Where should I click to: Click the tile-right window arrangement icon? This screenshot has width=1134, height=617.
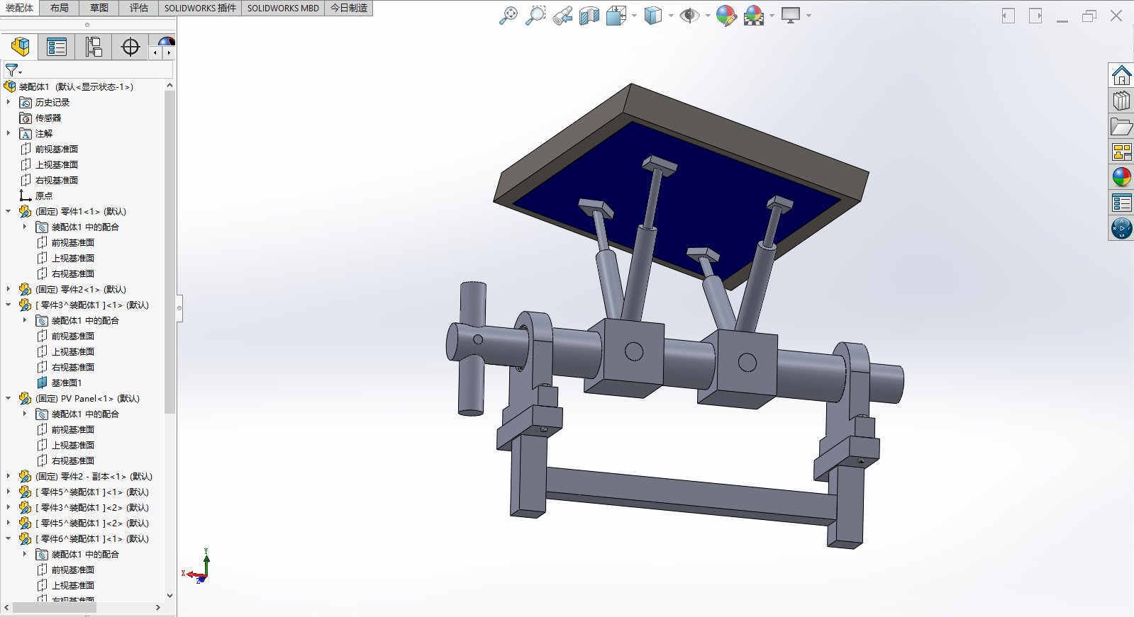(x=1035, y=16)
